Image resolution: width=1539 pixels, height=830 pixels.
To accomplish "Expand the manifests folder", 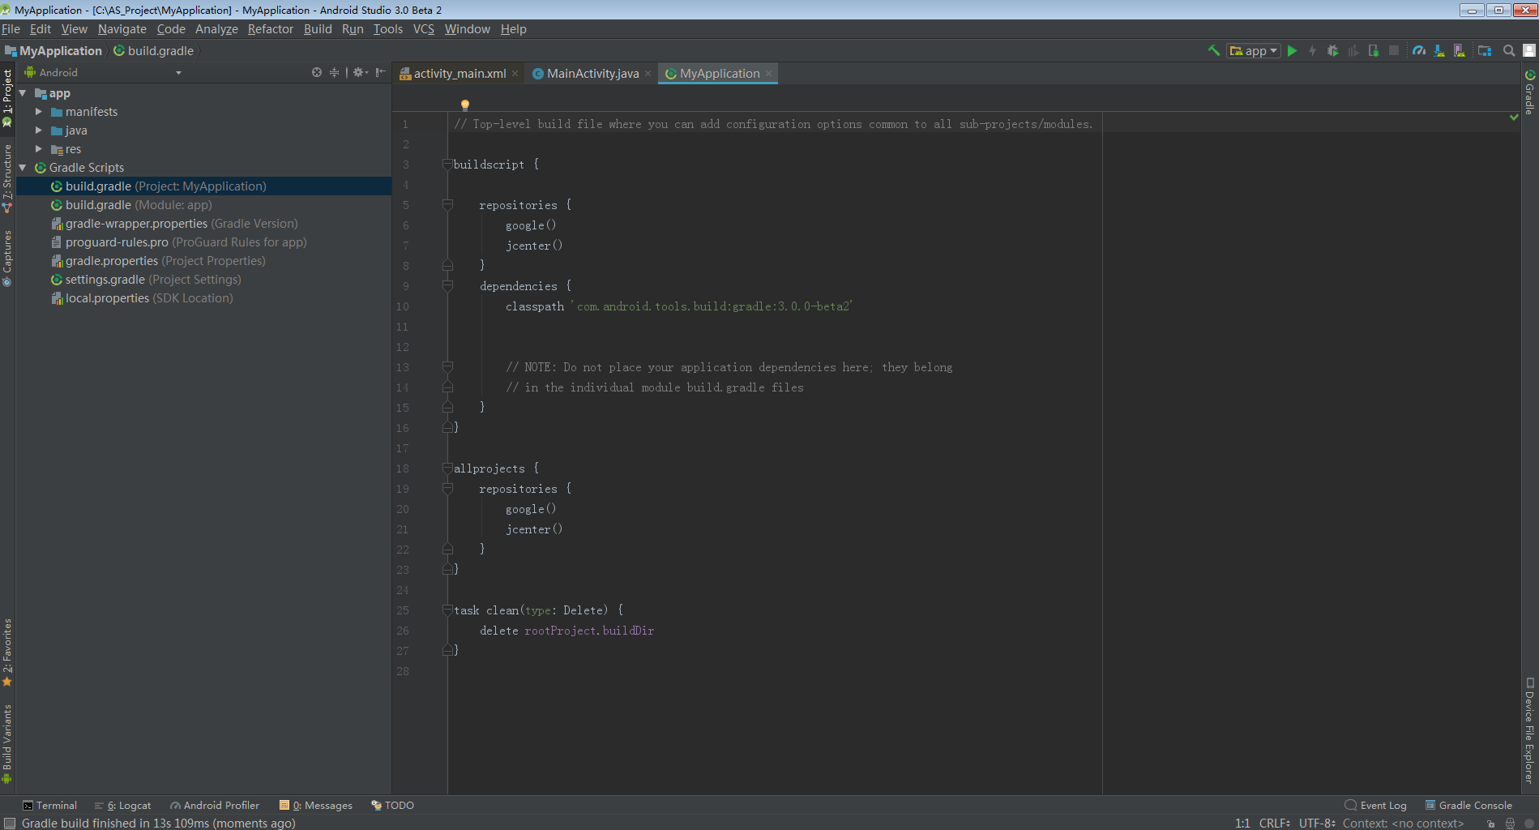I will click(x=38, y=112).
